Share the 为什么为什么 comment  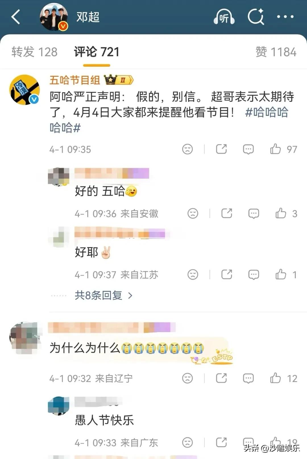[x=221, y=378]
